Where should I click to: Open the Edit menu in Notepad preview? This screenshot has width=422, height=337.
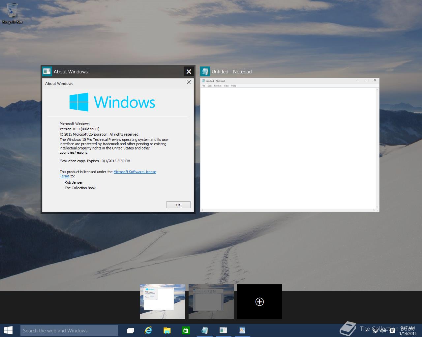(x=210, y=86)
